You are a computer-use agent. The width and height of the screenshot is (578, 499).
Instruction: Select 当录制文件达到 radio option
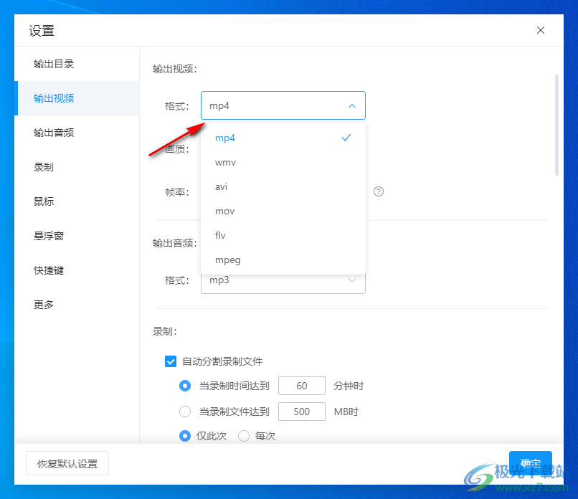click(185, 412)
